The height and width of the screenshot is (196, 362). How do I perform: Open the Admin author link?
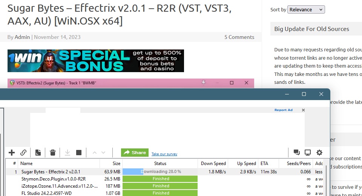tap(22, 37)
